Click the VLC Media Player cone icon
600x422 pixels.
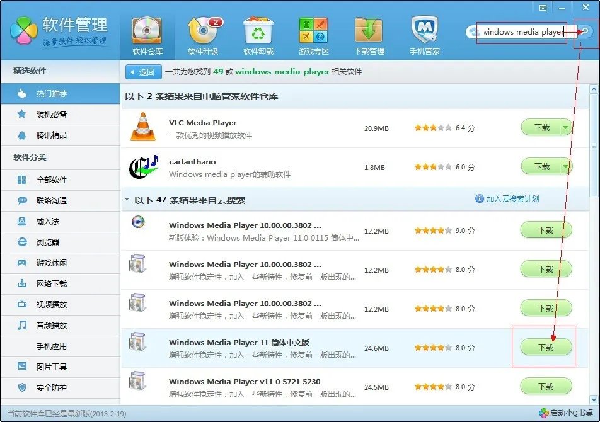click(144, 127)
